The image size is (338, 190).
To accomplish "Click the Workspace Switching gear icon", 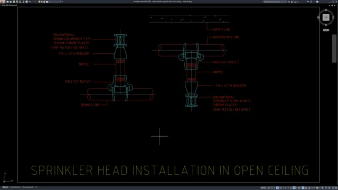I will [317, 188].
